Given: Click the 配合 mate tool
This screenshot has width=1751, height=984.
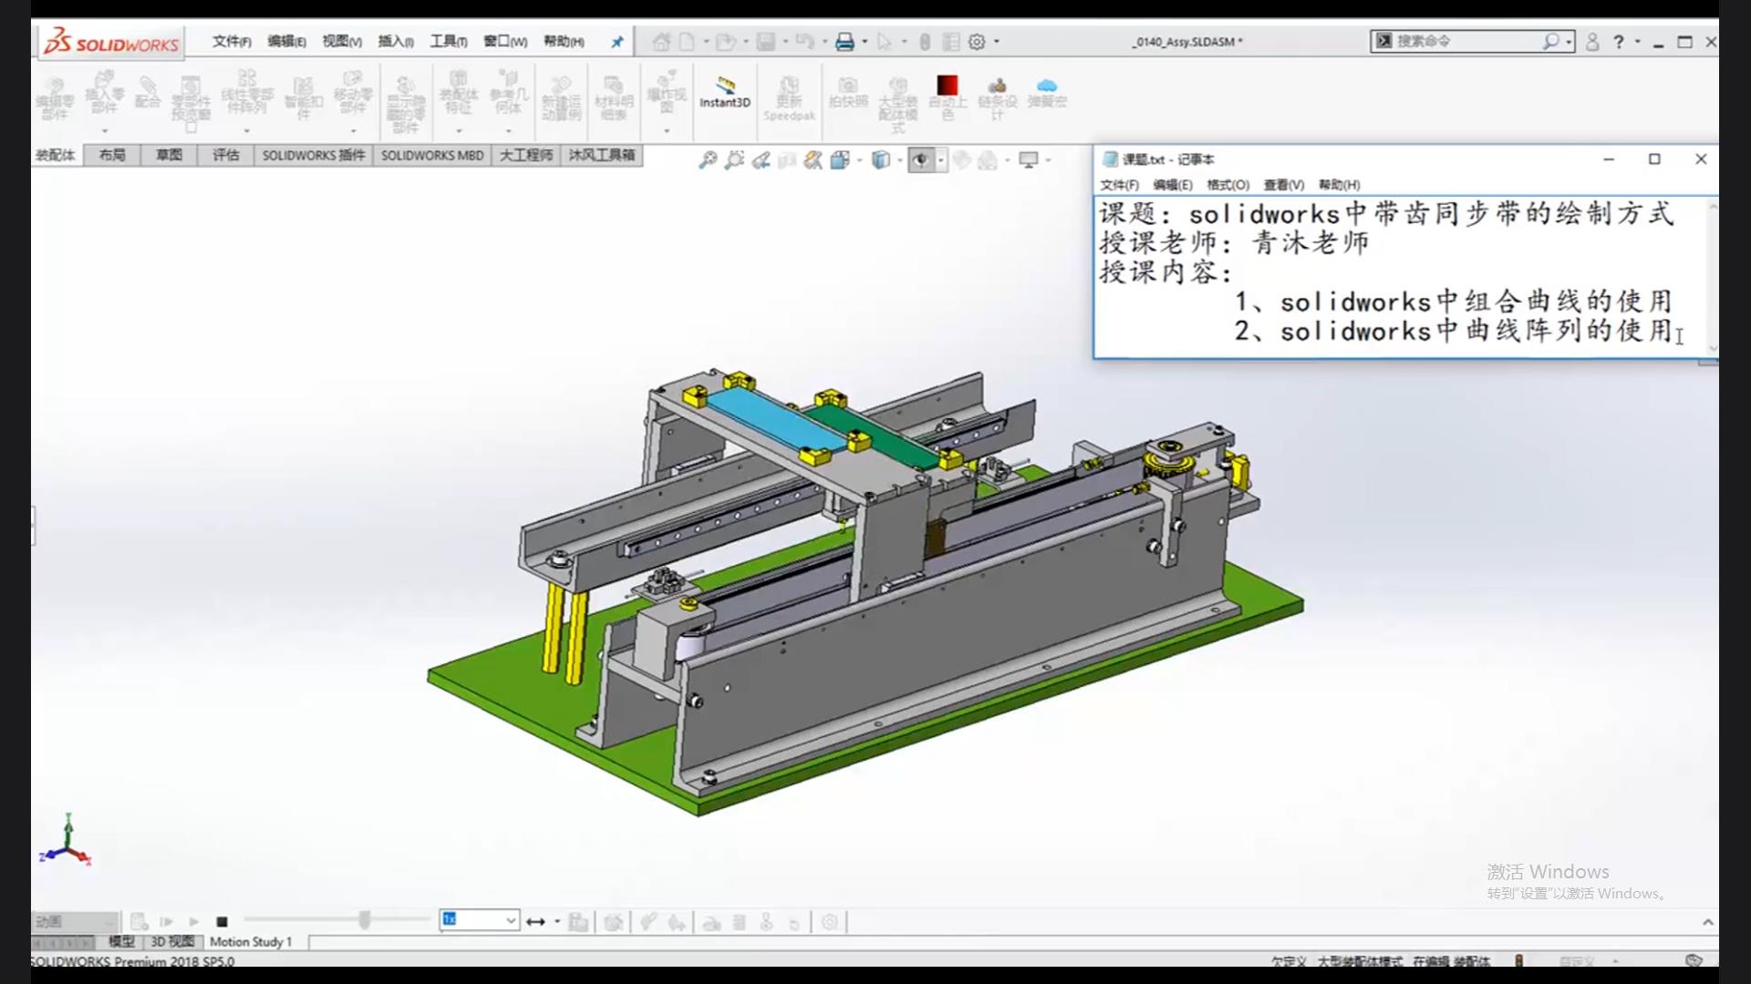Looking at the screenshot, I should pyautogui.click(x=147, y=92).
